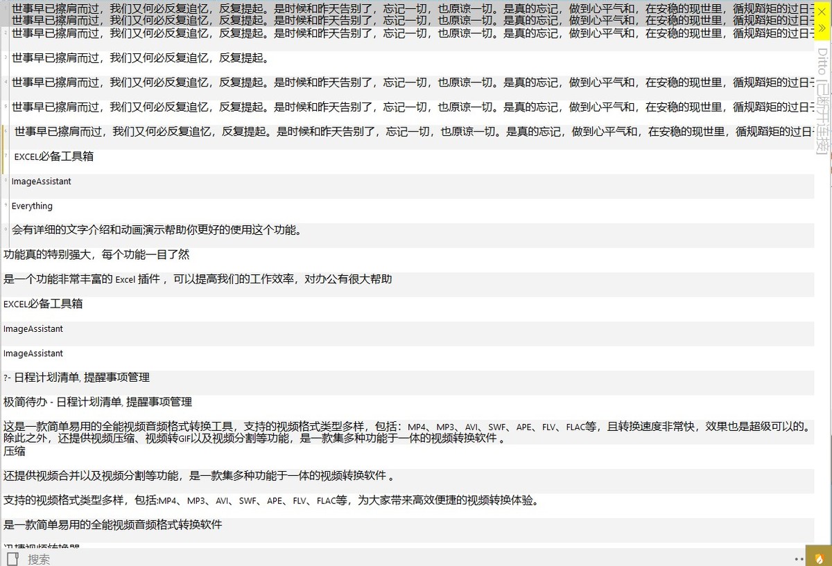Collapse Ditto using the double-chevron icon
This screenshot has width=832, height=566.
pos(822,28)
